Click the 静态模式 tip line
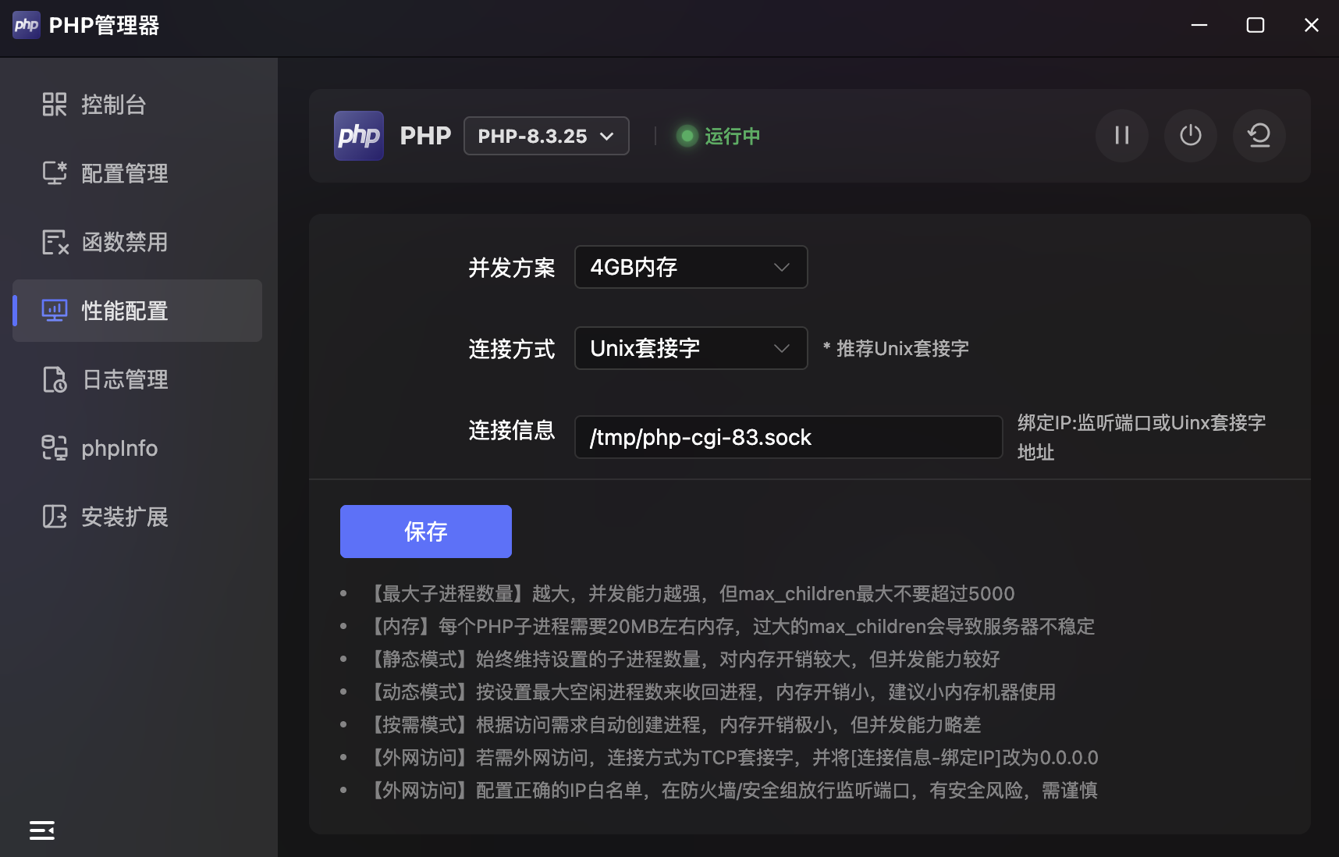The width and height of the screenshot is (1339, 857). pos(683,660)
